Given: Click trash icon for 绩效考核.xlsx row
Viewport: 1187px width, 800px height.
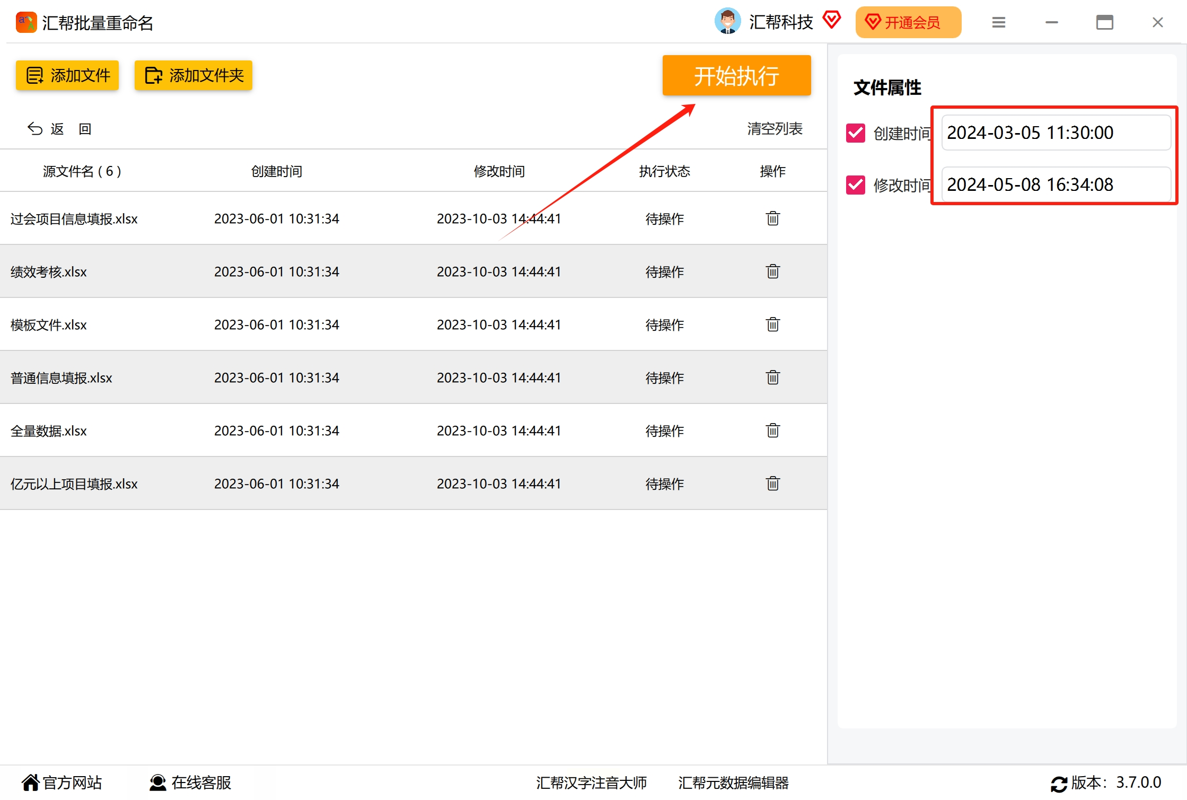Looking at the screenshot, I should tap(772, 271).
